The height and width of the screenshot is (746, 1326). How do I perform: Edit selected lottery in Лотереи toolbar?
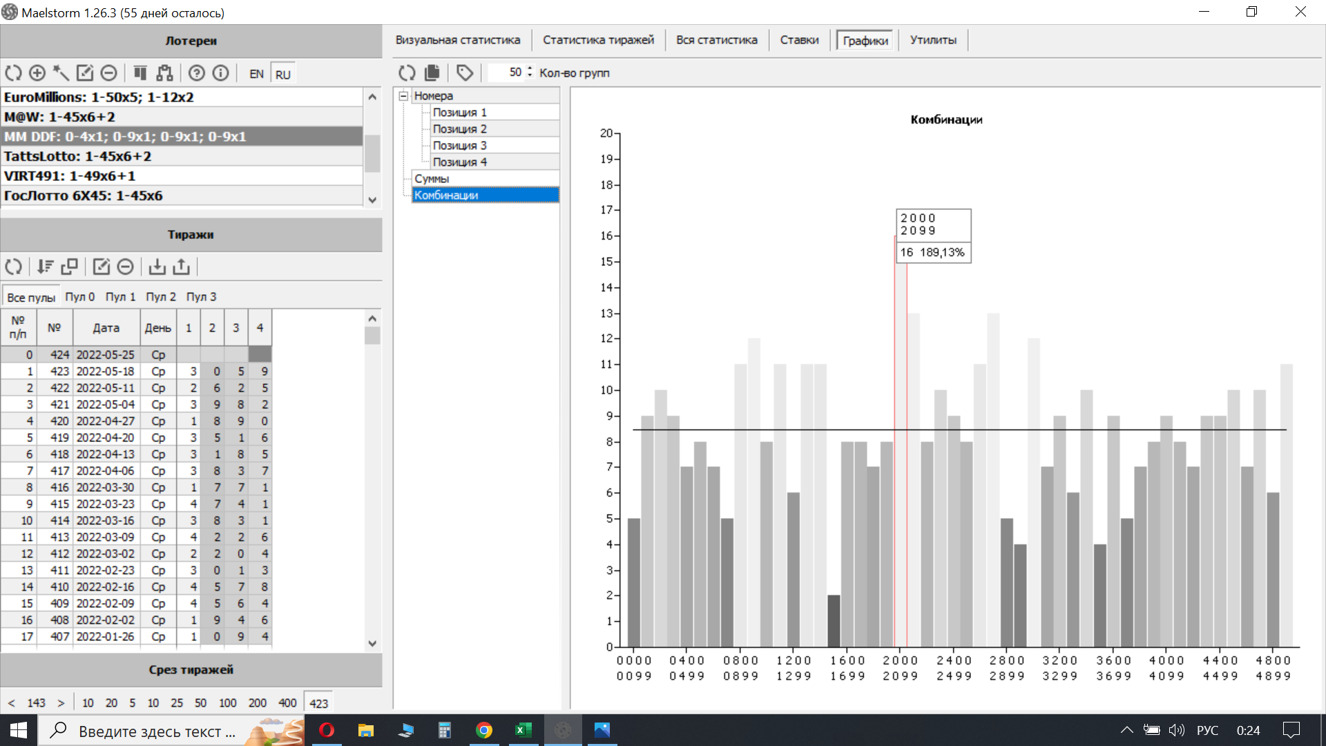pos(85,73)
